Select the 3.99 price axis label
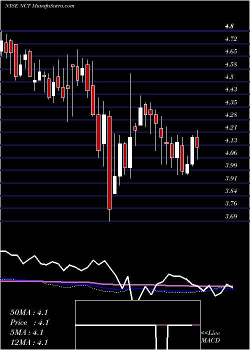The image size is (250, 350). point(231,165)
